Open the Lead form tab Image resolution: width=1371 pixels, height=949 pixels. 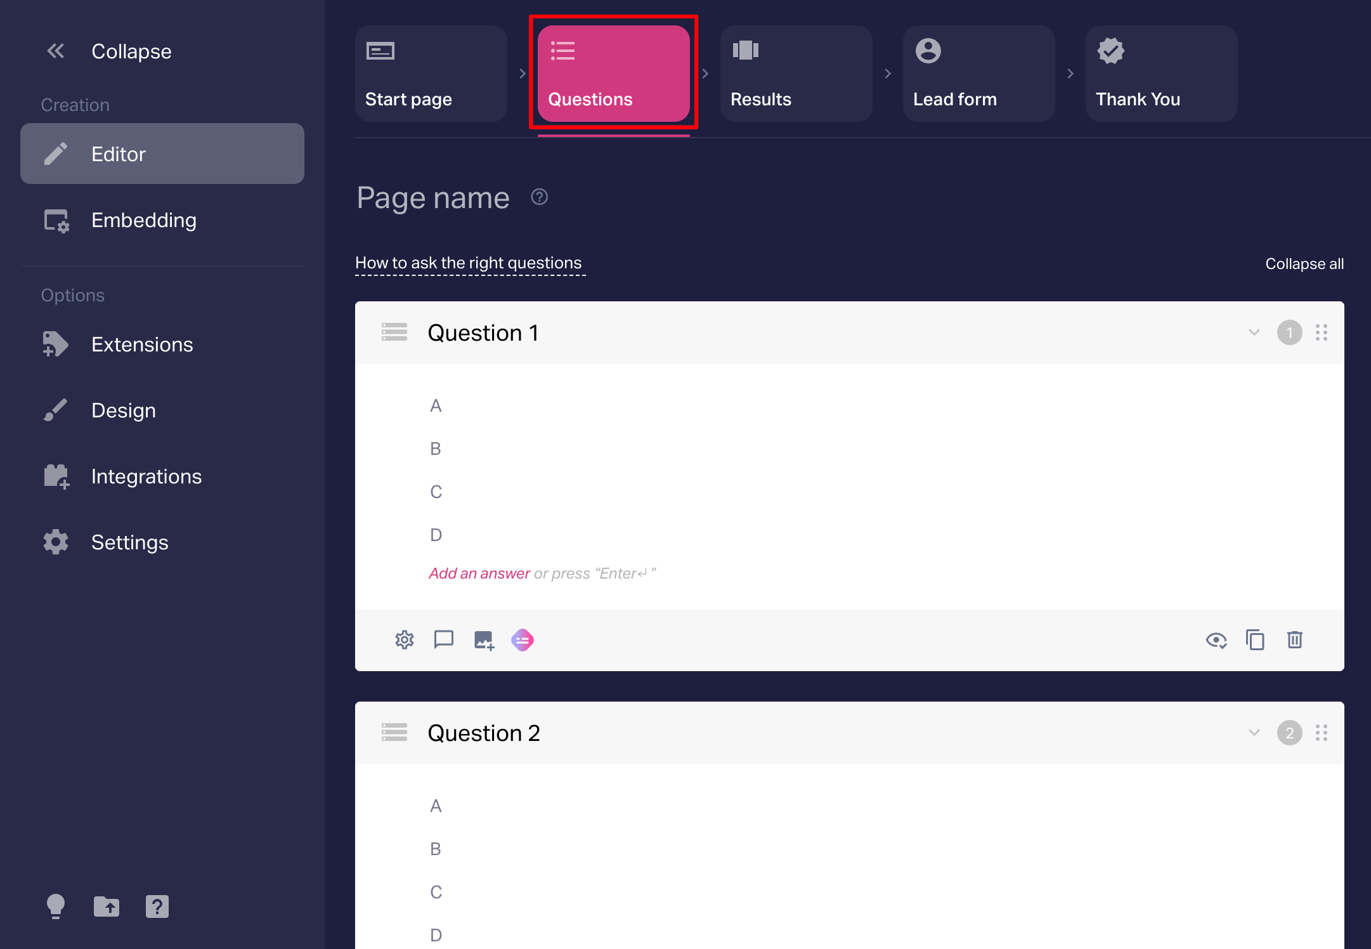(x=978, y=74)
